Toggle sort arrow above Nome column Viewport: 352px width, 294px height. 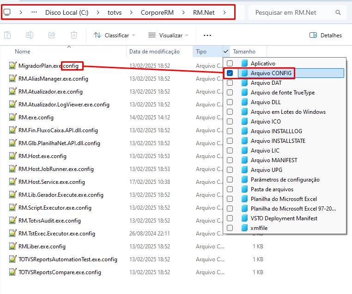[69, 47]
